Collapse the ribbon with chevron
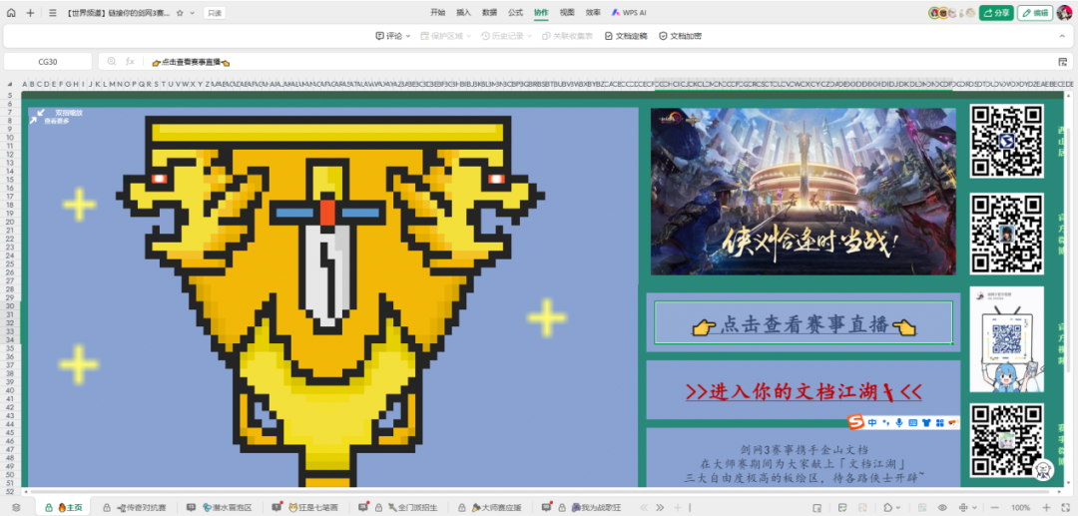 point(1061,36)
